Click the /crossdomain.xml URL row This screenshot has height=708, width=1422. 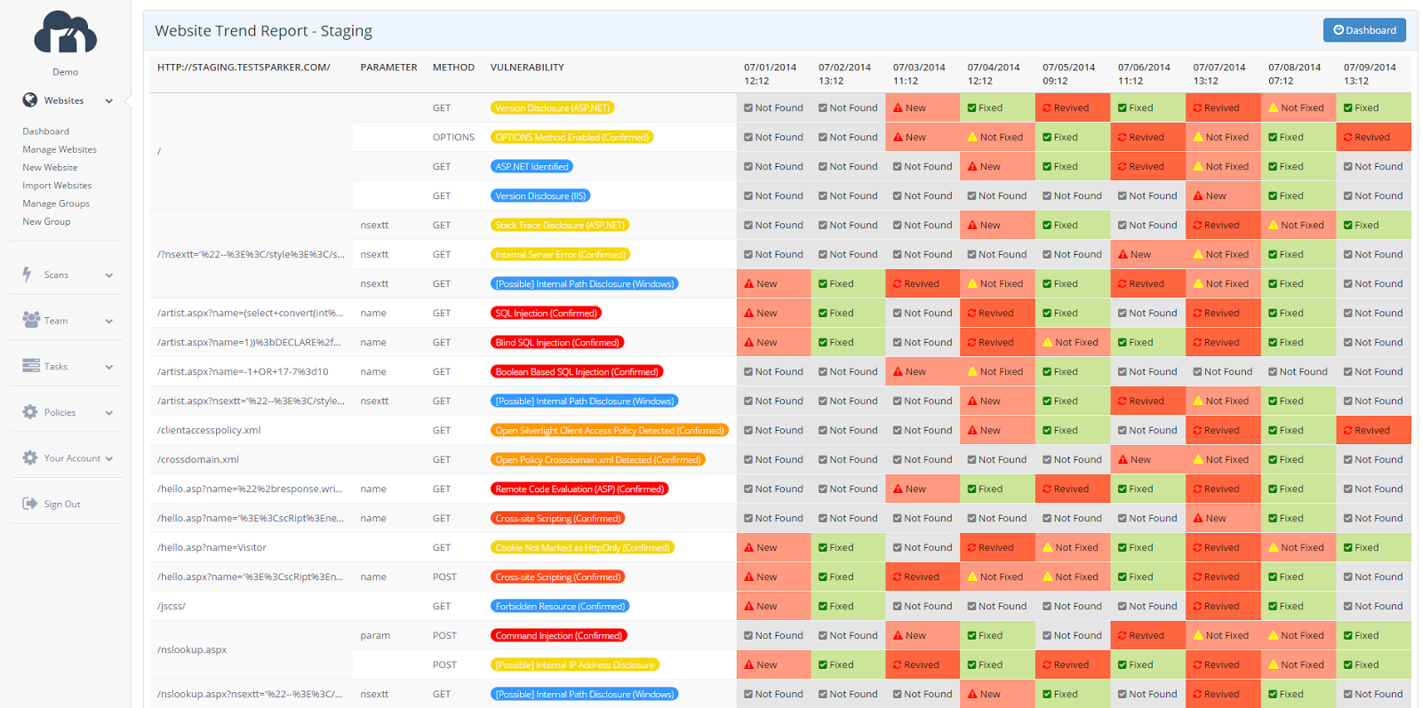[x=198, y=460]
